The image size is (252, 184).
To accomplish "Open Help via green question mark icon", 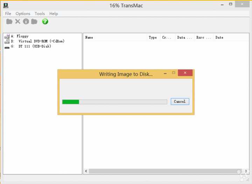I will point(45,21).
